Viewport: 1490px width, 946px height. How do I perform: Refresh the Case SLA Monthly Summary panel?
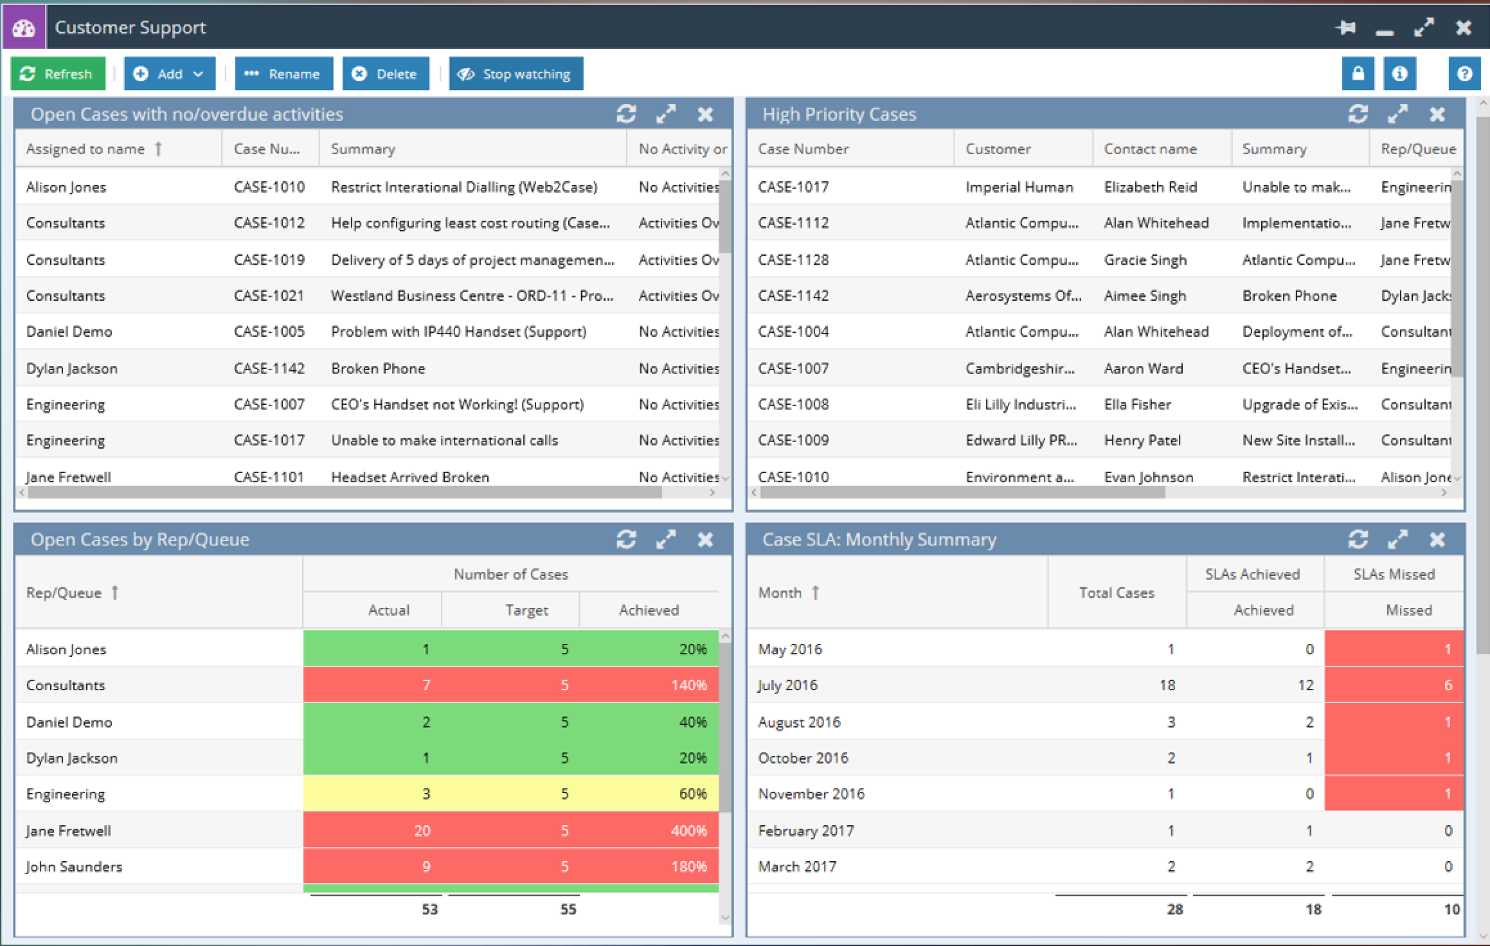1358,539
